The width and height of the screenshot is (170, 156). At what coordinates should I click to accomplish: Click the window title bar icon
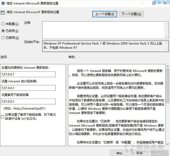pos(3,3)
